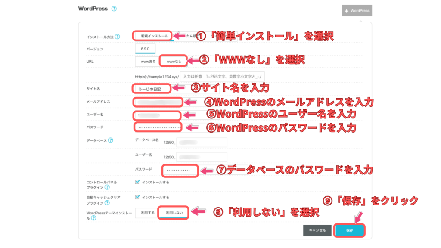This screenshot has width=441, height=248.
Task: Open the version 6.9.0 selector
Action: [146, 49]
